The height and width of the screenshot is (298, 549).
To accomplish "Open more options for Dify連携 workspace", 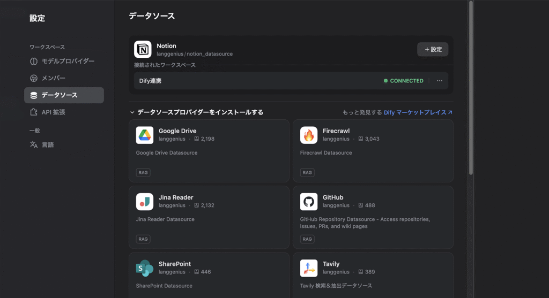I will [440, 81].
